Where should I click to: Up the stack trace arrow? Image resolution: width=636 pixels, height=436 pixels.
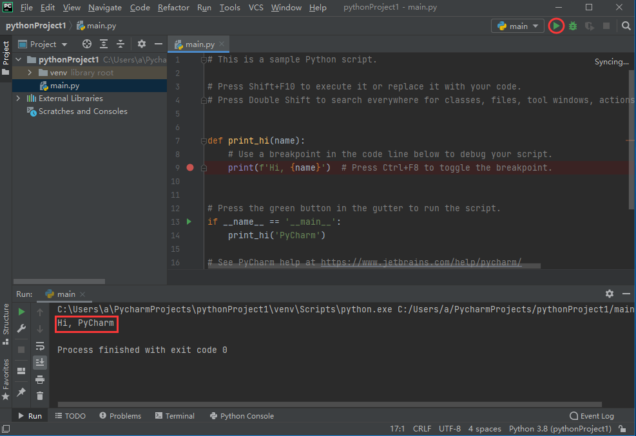coord(40,312)
